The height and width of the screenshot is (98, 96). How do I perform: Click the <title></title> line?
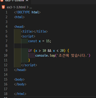click(x=34, y=32)
